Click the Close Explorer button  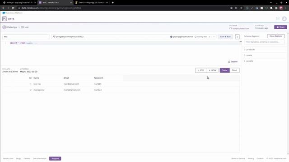pos(276,36)
